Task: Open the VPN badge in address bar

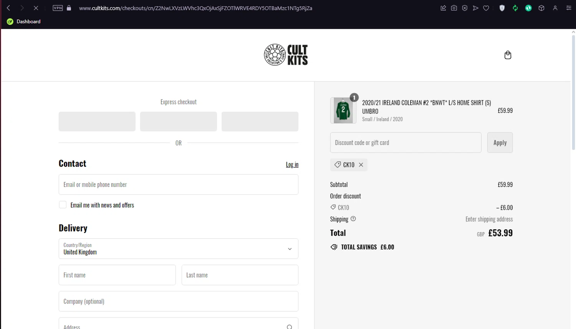Action: 58,8
